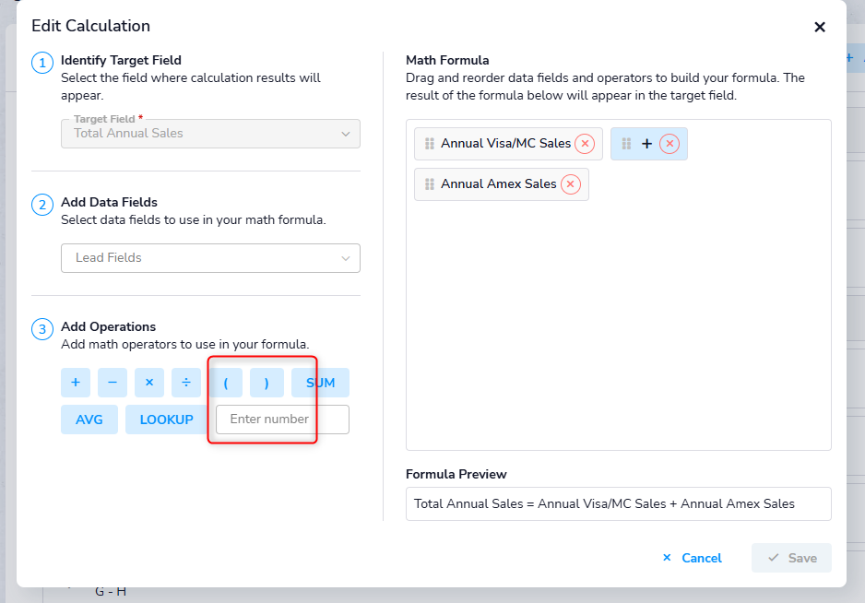Screen dimensions: 865x603
Task: Click drag handle on the plus operator chip
Action: coord(626,144)
